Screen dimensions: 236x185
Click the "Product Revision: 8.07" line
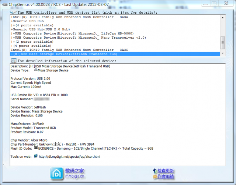point(27,132)
